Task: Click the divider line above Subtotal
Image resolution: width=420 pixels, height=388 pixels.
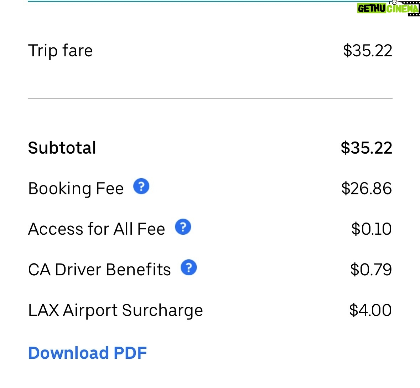Action: [210, 98]
